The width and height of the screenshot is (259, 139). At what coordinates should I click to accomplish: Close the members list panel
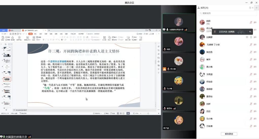253,8
